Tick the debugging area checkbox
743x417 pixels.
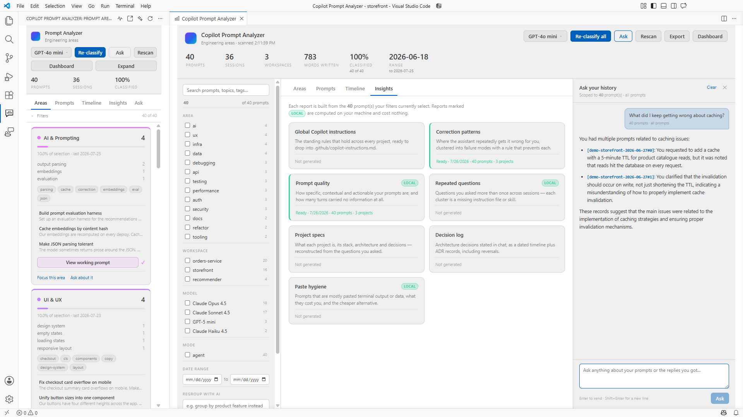point(188,163)
